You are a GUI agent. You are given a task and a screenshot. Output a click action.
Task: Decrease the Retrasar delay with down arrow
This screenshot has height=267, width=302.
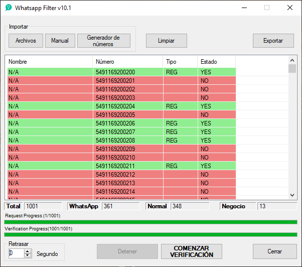coord(28,255)
